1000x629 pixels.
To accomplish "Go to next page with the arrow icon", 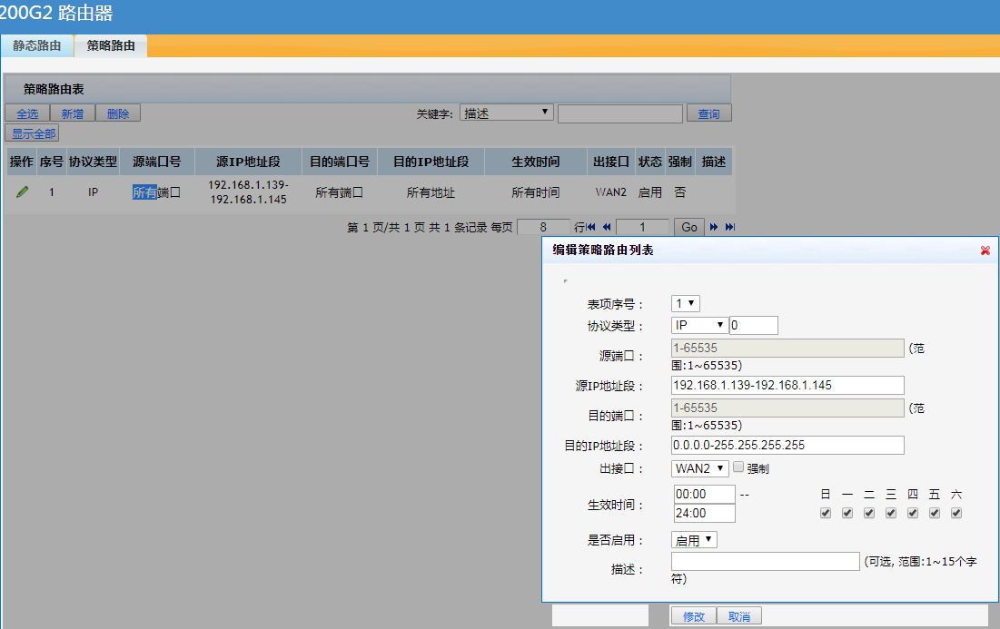I will pyautogui.click(x=714, y=227).
